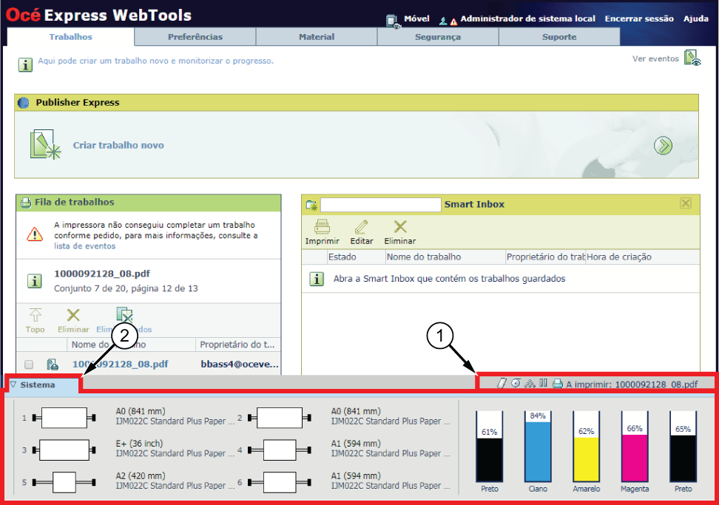Image resolution: width=719 pixels, height=505 pixels.
Task: Click the Imprimir printer icon in Smart Inbox
Action: click(x=322, y=227)
